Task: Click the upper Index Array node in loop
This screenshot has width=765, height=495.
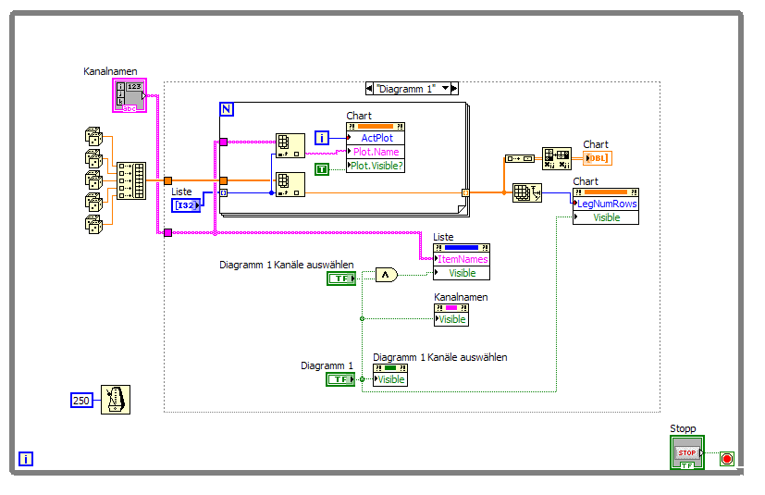Action: [x=290, y=146]
